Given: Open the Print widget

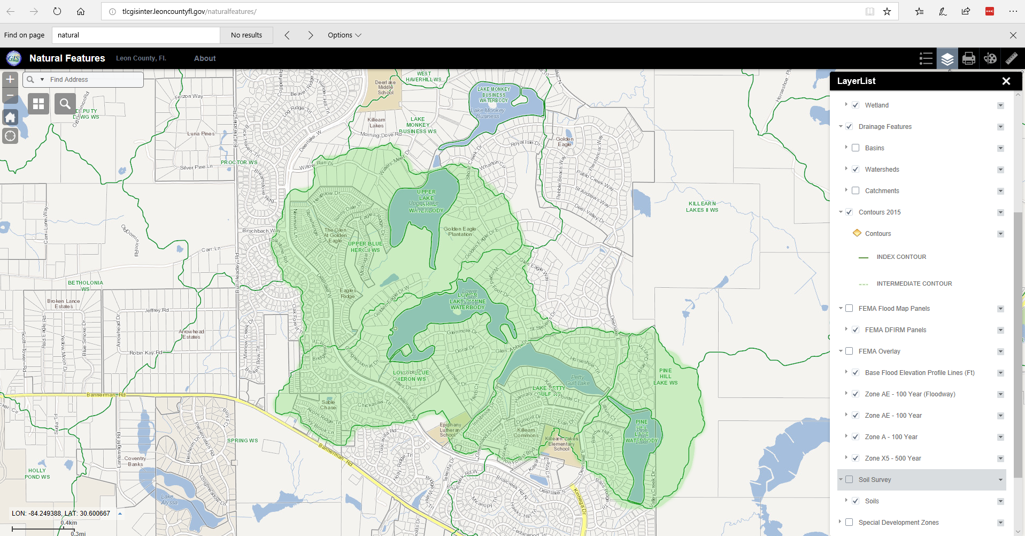Looking at the screenshot, I should tap(969, 58).
